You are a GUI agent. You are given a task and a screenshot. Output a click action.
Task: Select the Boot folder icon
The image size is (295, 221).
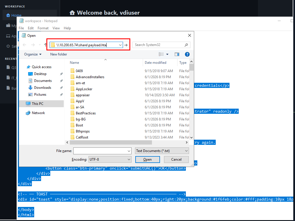click(72, 125)
